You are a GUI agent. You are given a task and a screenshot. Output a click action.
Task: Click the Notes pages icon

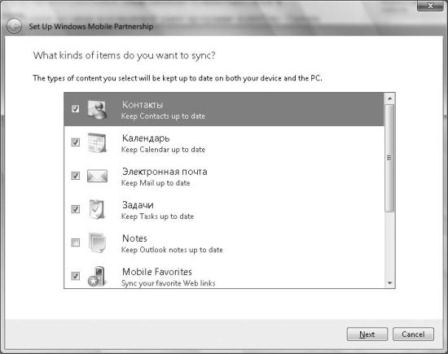coord(97,243)
